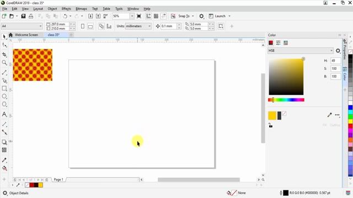Viewport: 353px width, 198px height.
Task: Open the more options ellipsis in Color docker
Action: coord(337,115)
